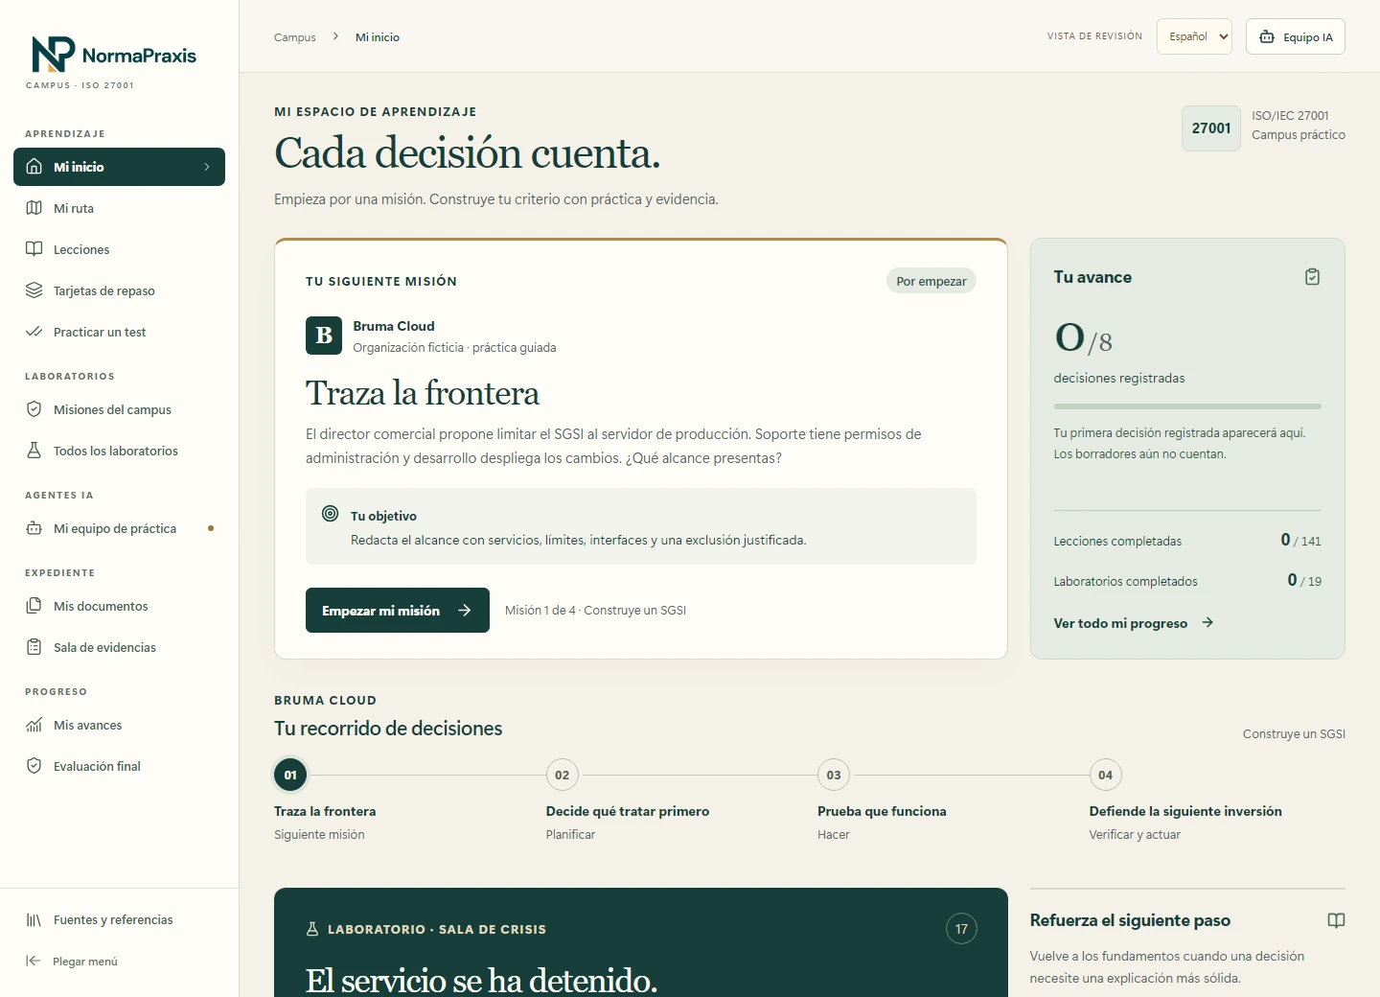1380x997 pixels.
Task: Select step 03 Prueba que funciona marker
Action: coord(834,775)
